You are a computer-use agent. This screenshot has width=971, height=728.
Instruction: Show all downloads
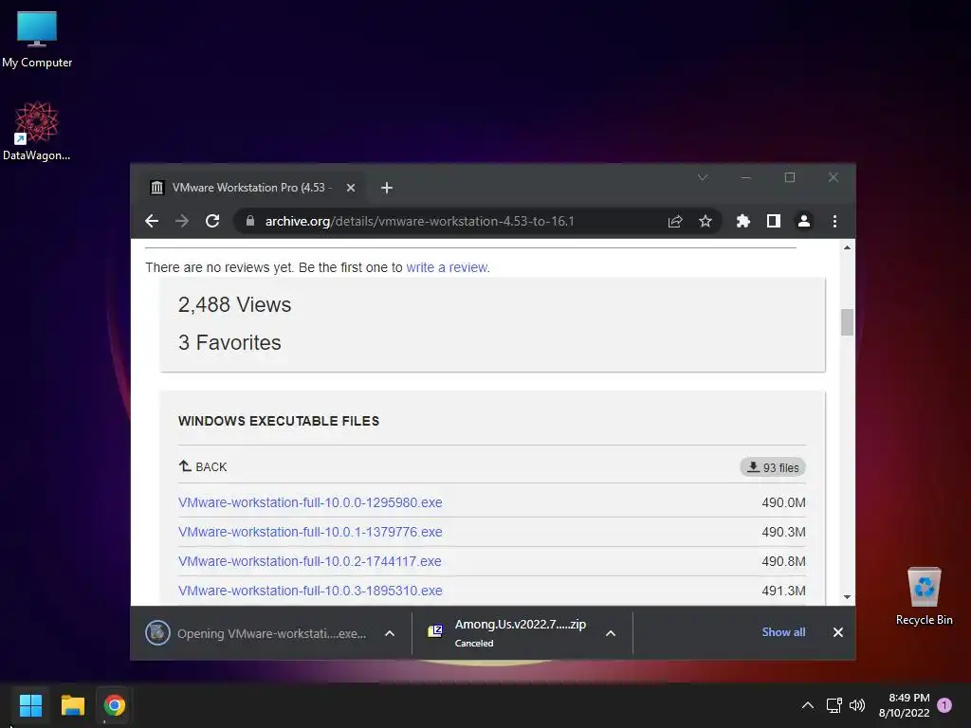coord(783,632)
